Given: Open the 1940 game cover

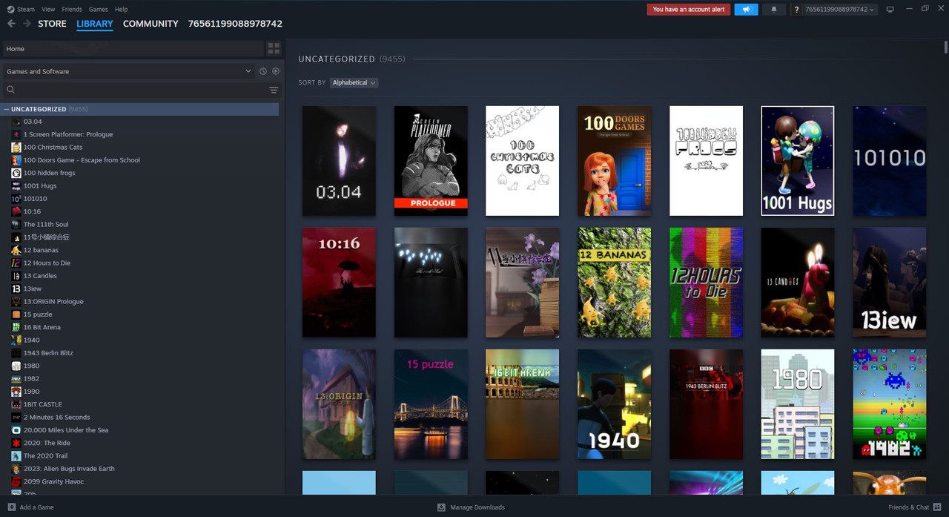Looking at the screenshot, I should coord(614,404).
